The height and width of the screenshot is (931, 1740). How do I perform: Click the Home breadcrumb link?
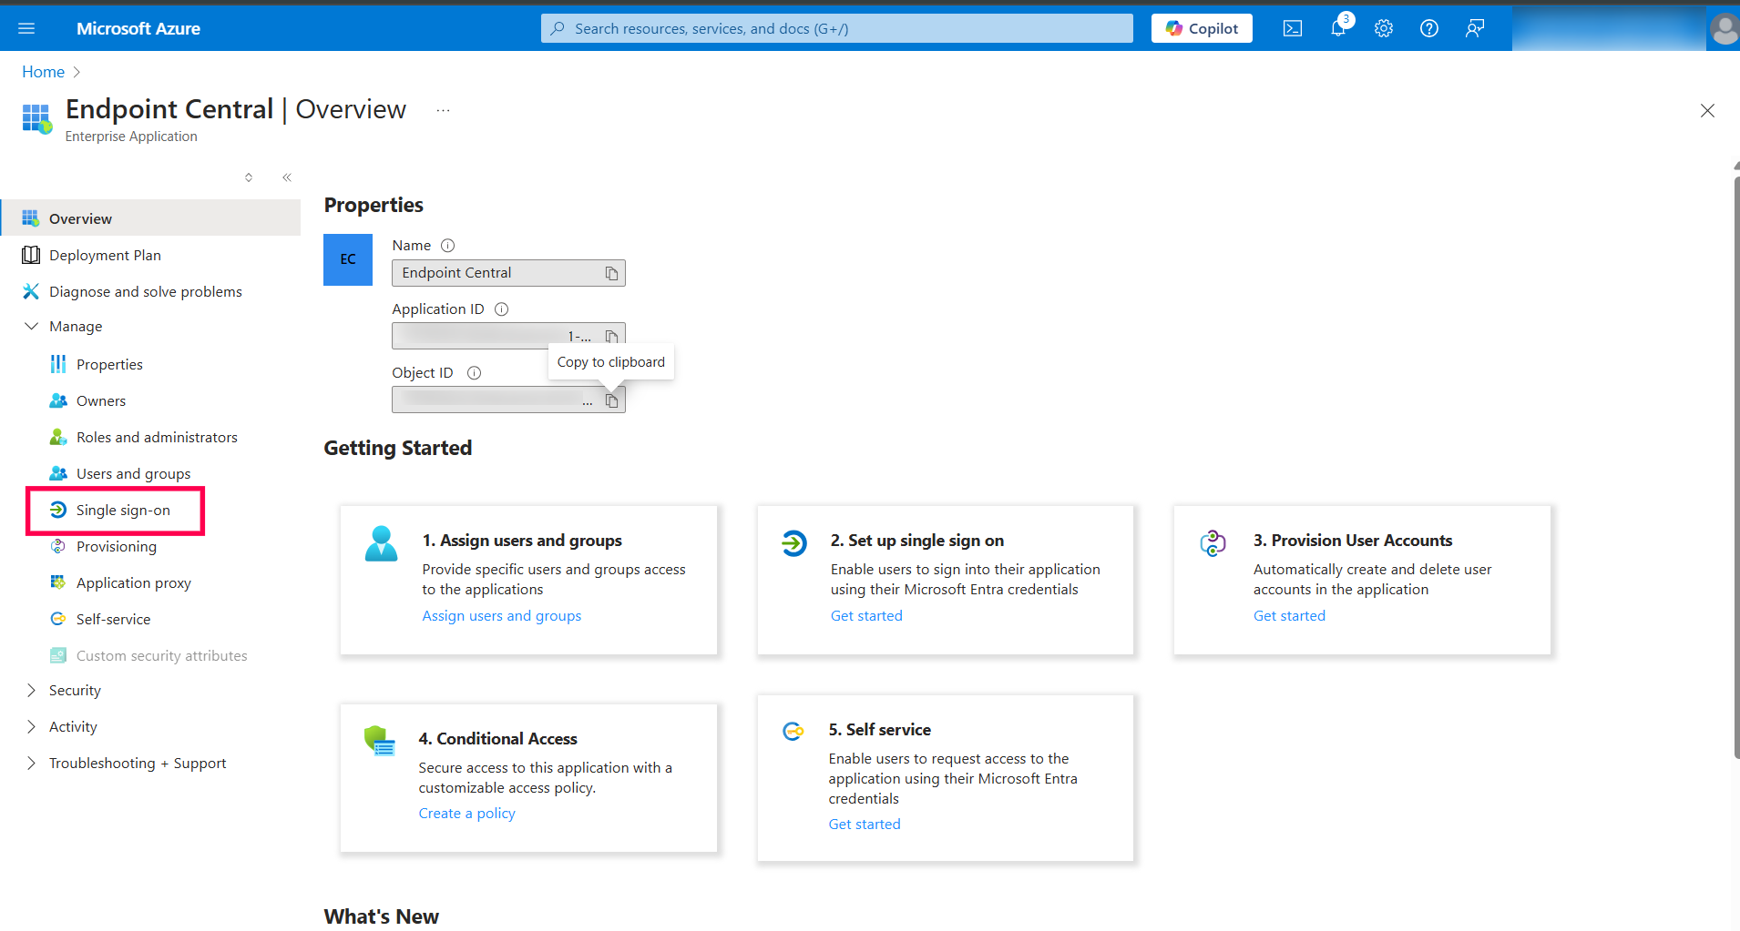click(x=43, y=72)
